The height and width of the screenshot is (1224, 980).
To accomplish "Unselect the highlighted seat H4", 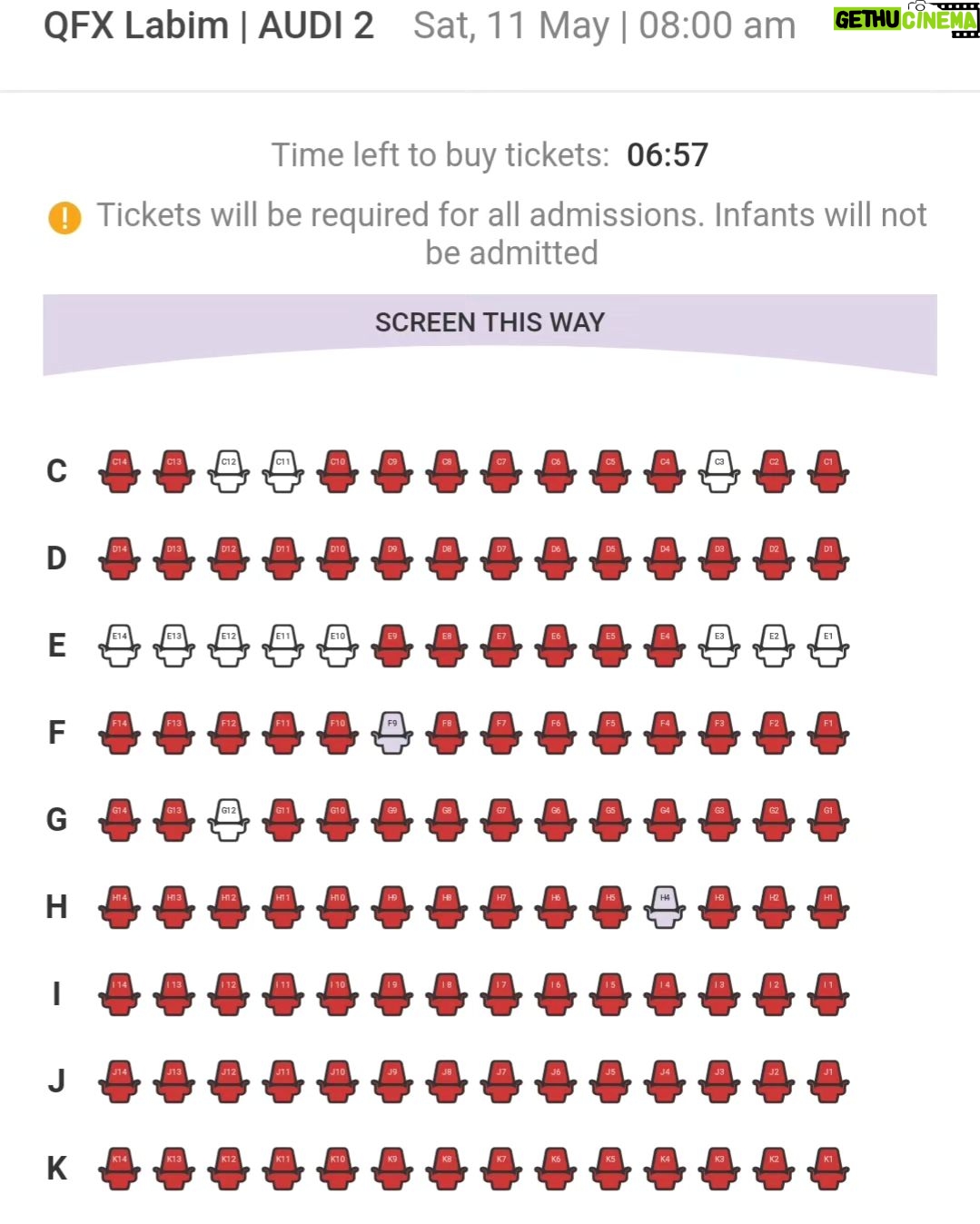I will coord(665,907).
